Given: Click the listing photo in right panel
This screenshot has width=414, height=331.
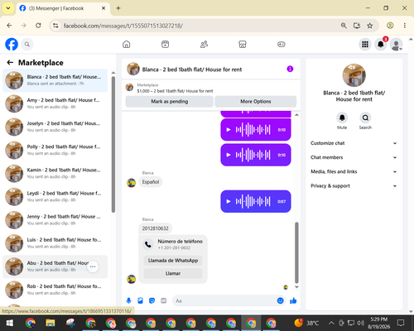Looking at the screenshot, I should [x=354, y=75].
